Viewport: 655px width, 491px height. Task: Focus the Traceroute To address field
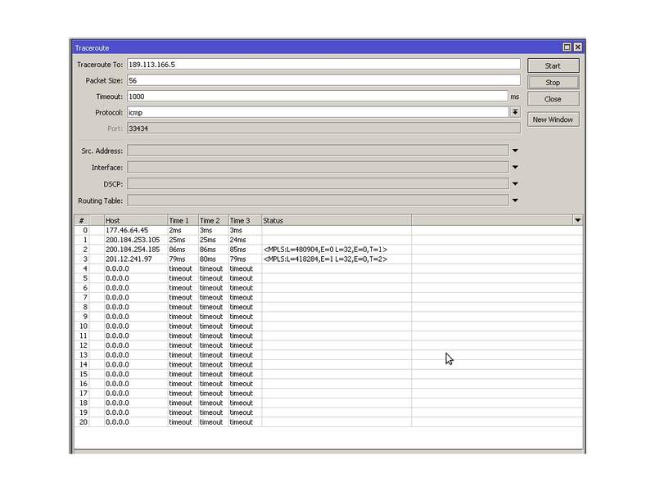[323, 65]
